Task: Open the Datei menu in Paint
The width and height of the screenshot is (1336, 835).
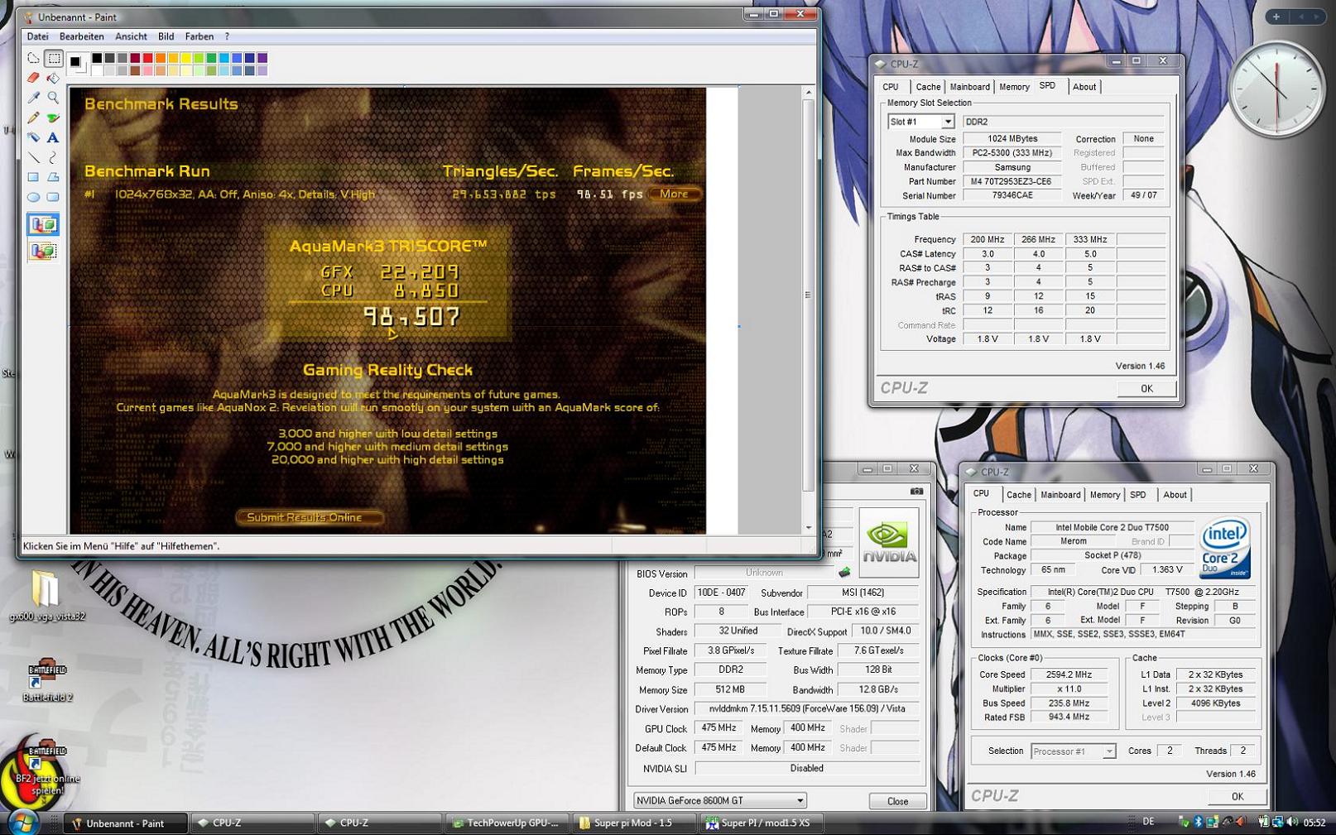Action: pos(37,36)
